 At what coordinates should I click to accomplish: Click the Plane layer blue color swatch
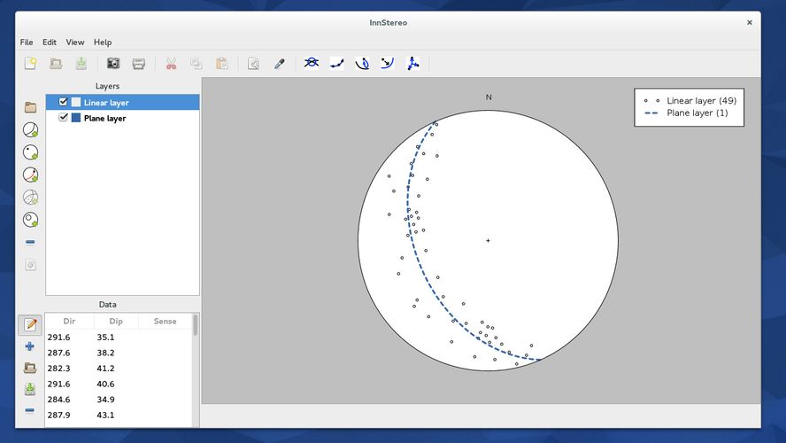pyautogui.click(x=76, y=118)
